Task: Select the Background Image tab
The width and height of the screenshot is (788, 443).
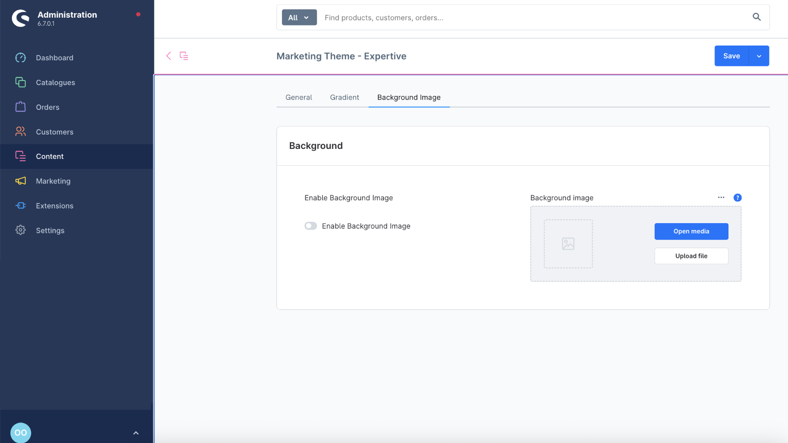Action: point(409,97)
